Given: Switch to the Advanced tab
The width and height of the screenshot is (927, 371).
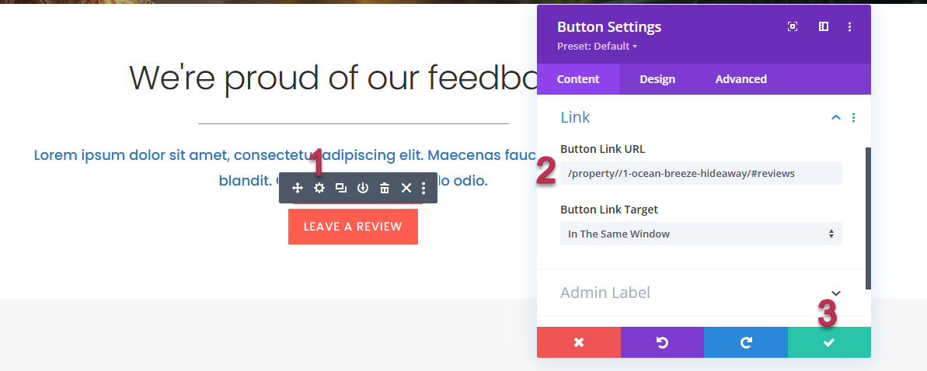Looking at the screenshot, I should click(x=741, y=79).
